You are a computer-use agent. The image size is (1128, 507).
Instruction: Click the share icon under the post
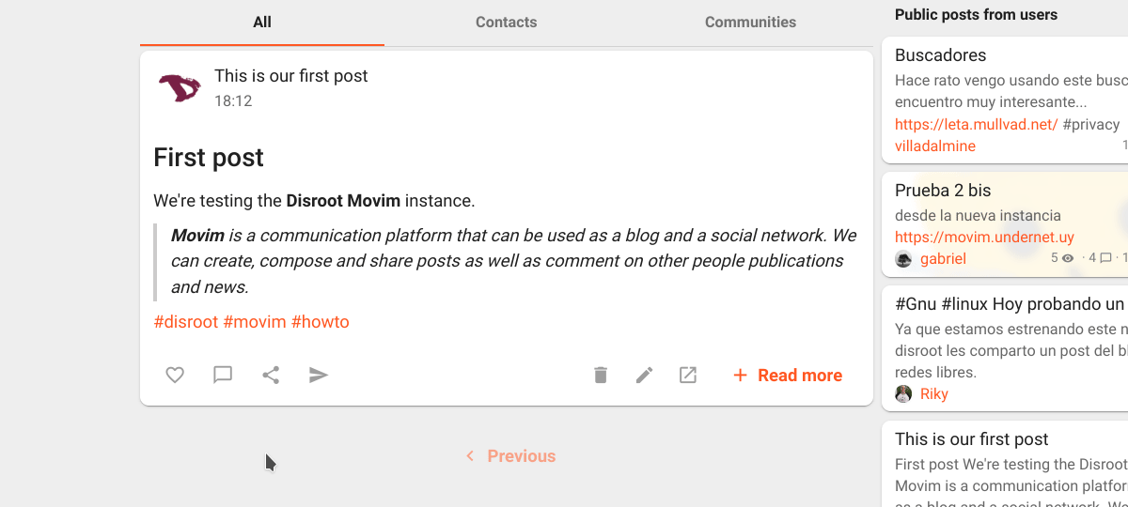(x=271, y=376)
